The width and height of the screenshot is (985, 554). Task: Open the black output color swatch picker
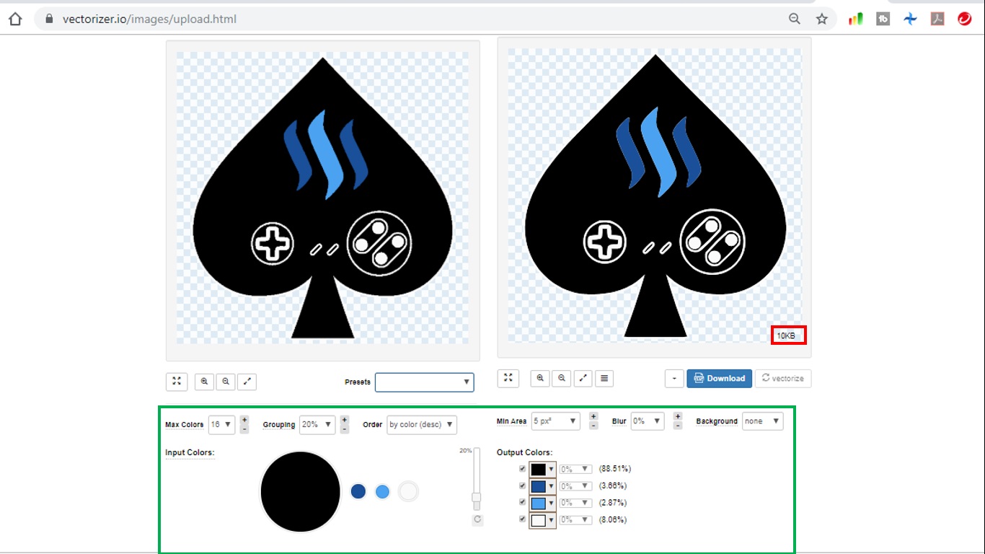[542, 469]
